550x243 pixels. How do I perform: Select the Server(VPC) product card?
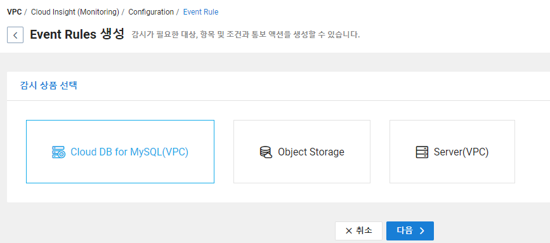[452, 152]
